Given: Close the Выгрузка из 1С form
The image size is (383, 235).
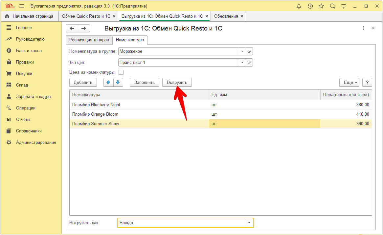Looking at the screenshot, I should 373,28.
